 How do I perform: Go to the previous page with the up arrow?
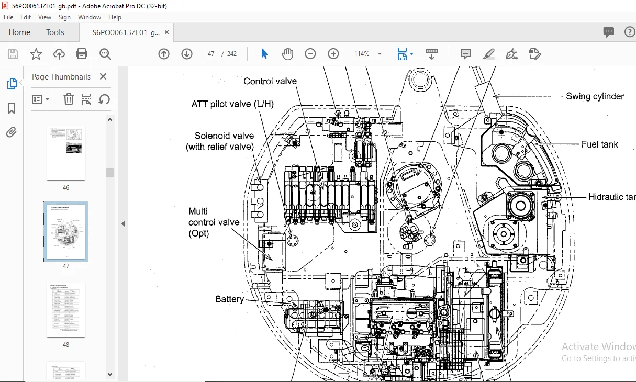(164, 54)
